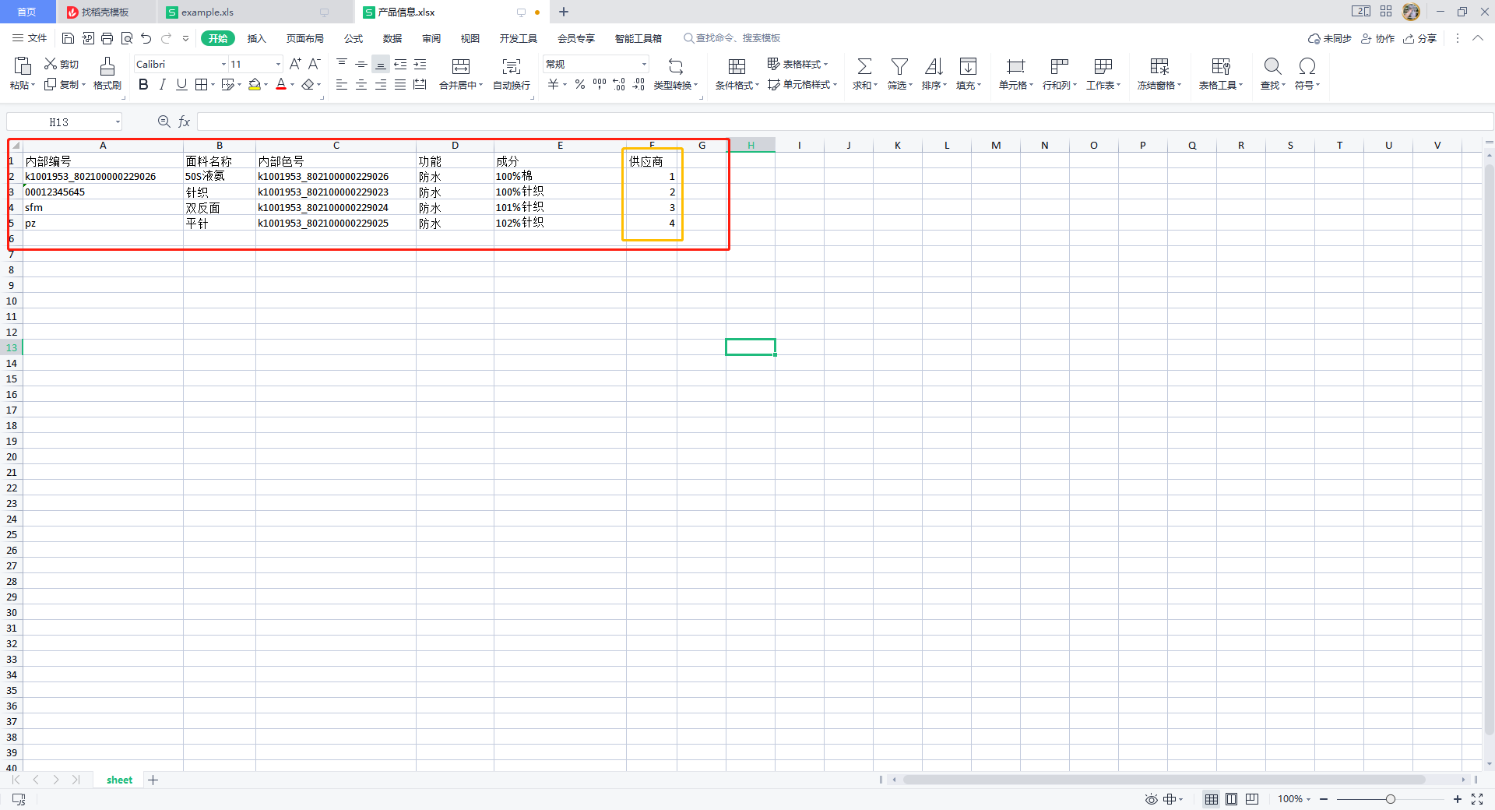
Task: Click the Freeze Panes (冻结窗格) icon
Action: (1159, 67)
